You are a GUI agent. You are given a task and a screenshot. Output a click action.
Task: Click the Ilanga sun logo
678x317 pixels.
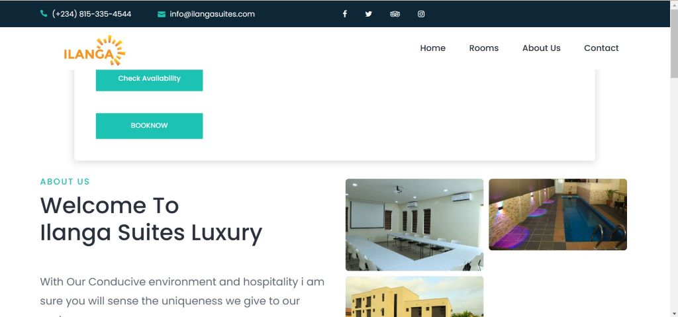pyautogui.click(x=95, y=50)
